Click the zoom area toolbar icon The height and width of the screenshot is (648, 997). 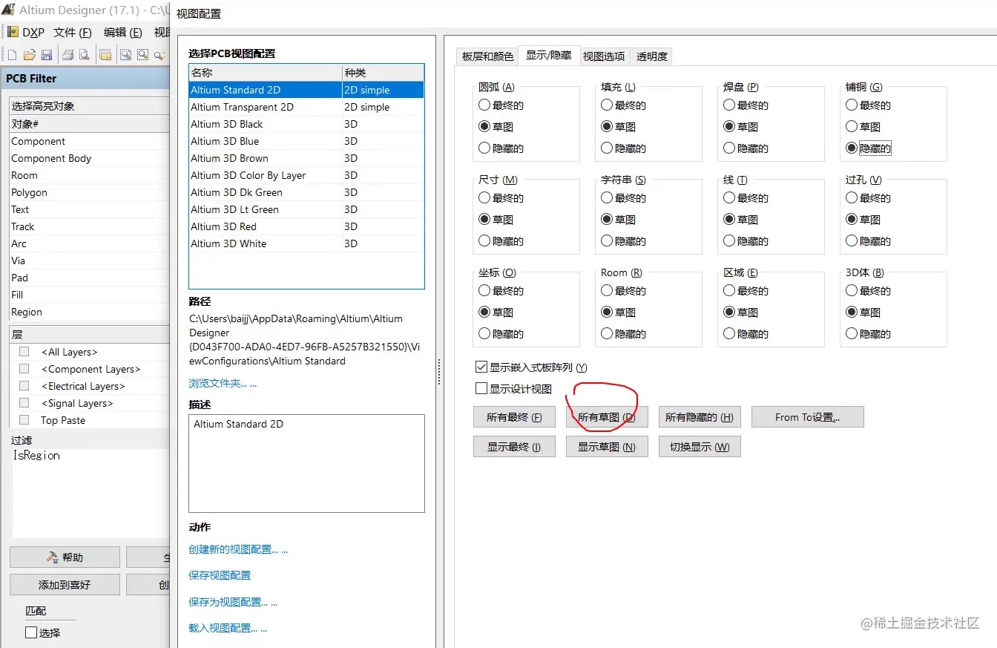tap(142, 55)
